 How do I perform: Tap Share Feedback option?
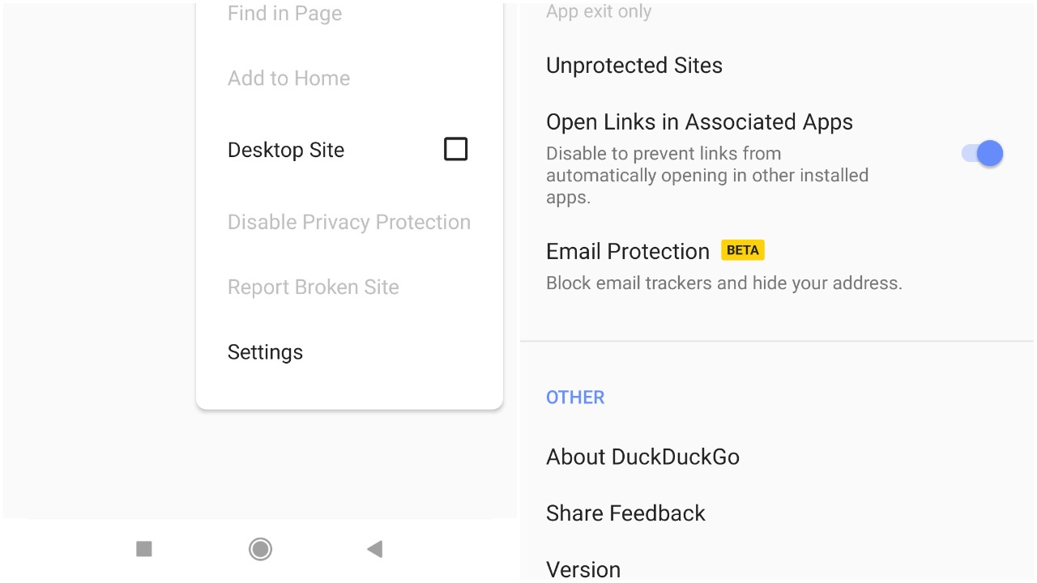click(x=625, y=513)
